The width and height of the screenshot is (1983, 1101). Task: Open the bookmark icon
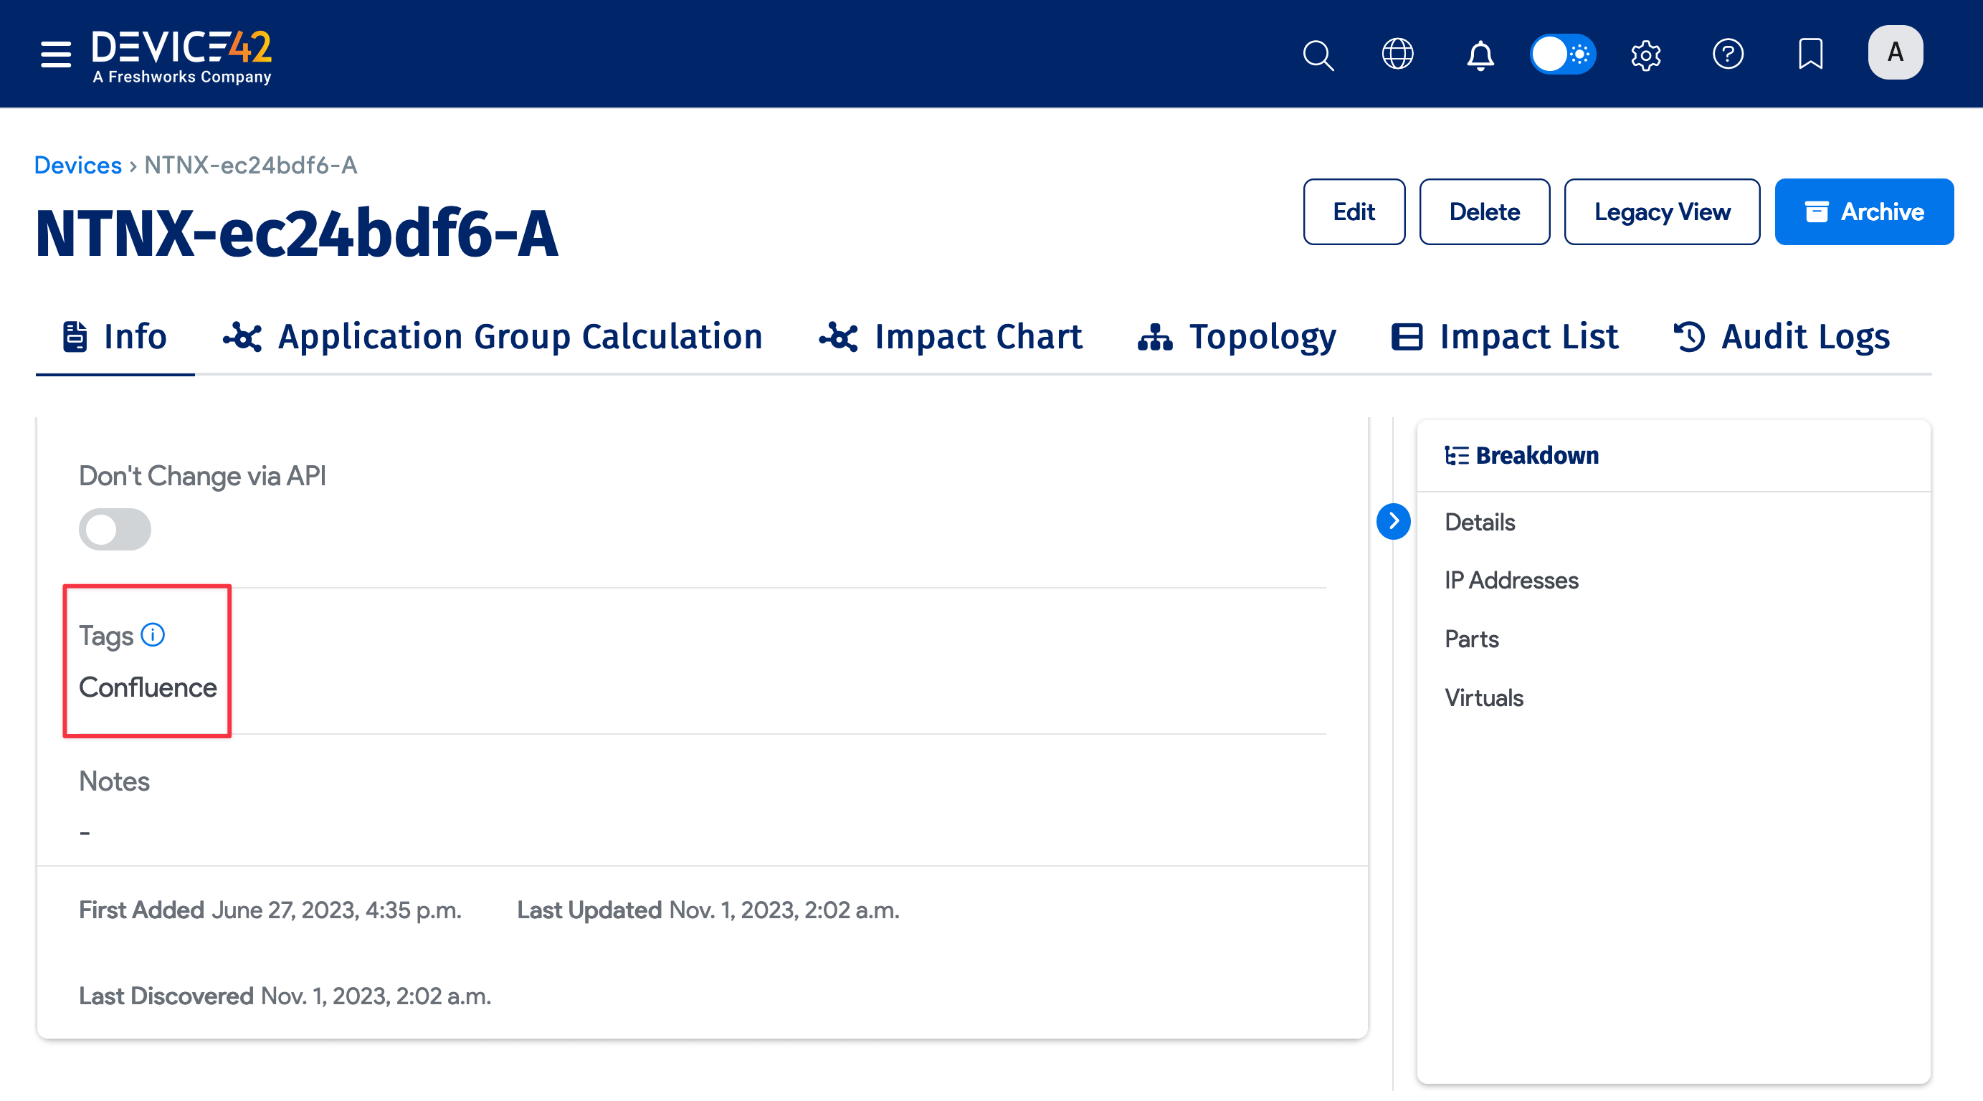click(1810, 54)
